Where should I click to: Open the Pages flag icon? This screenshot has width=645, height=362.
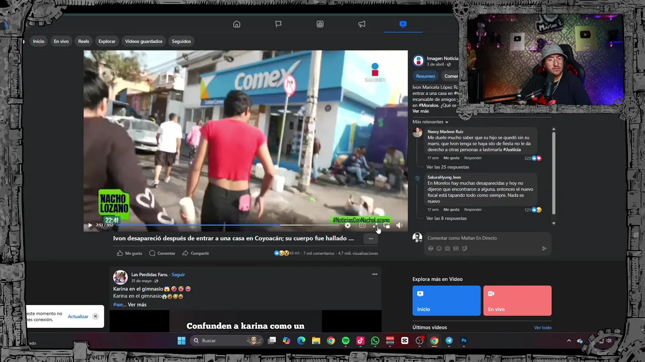coord(278,24)
